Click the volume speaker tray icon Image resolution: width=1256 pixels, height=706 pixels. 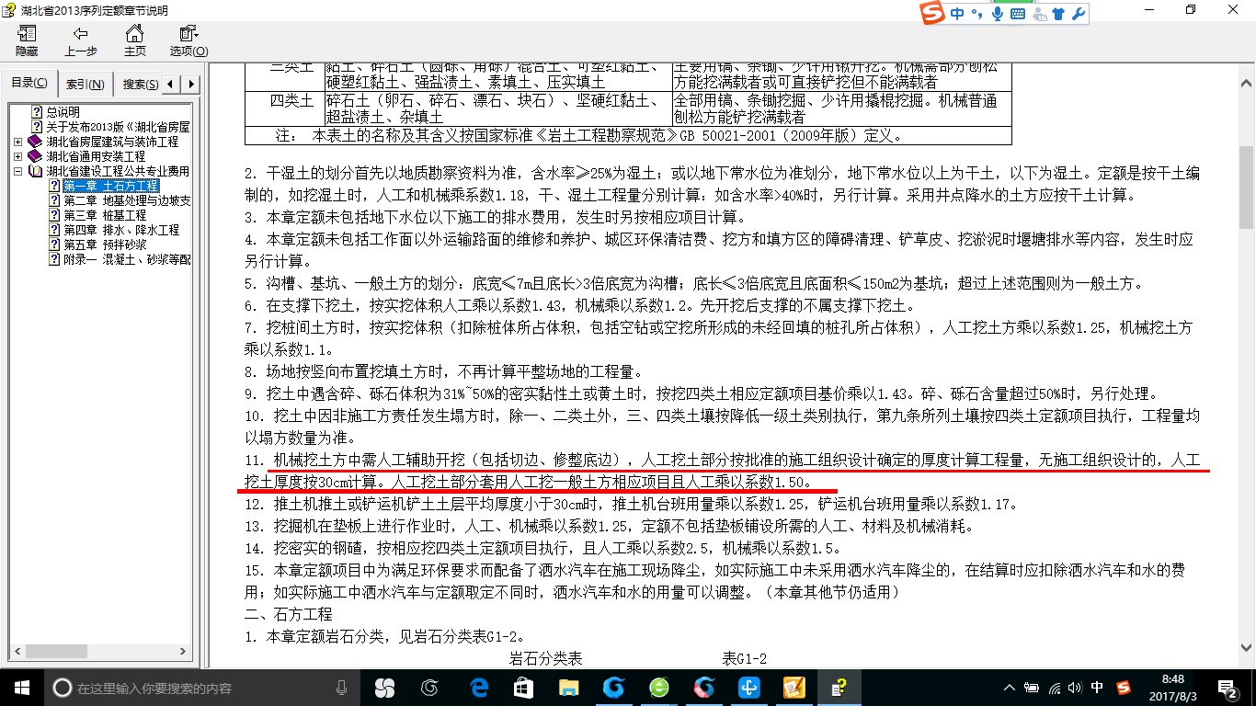[x=1075, y=688]
